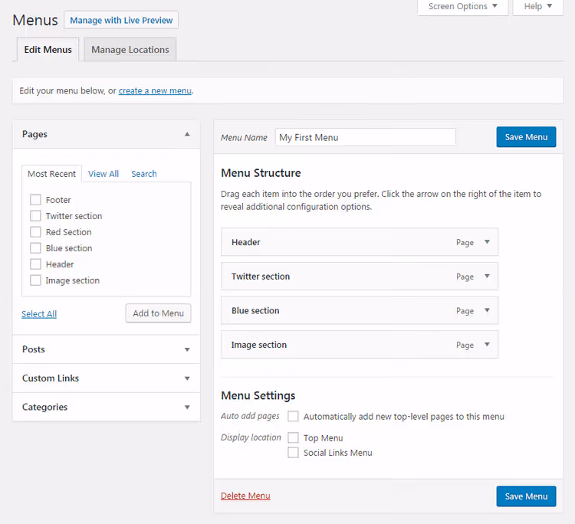The height and width of the screenshot is (524, 575).
Task: Click the top Save Menu button
Action: [x=526, y=137]
